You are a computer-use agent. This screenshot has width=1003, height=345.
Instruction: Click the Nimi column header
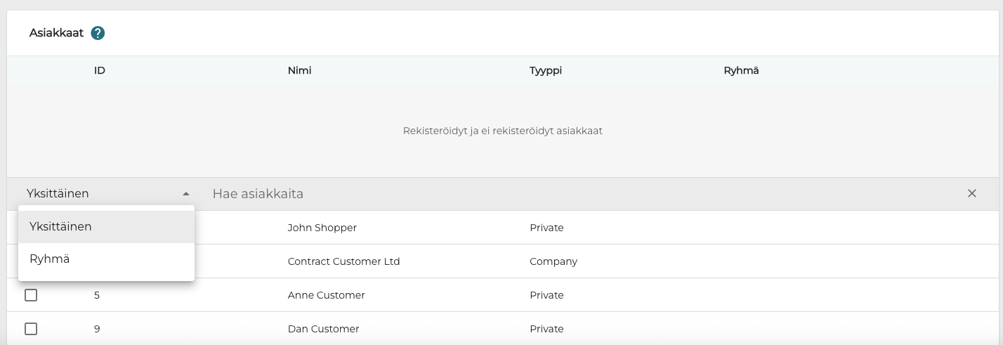[299, 71]
